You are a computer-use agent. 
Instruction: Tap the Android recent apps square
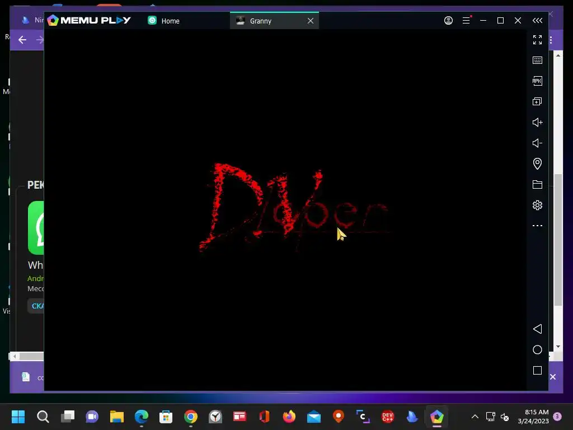point(537,371)
